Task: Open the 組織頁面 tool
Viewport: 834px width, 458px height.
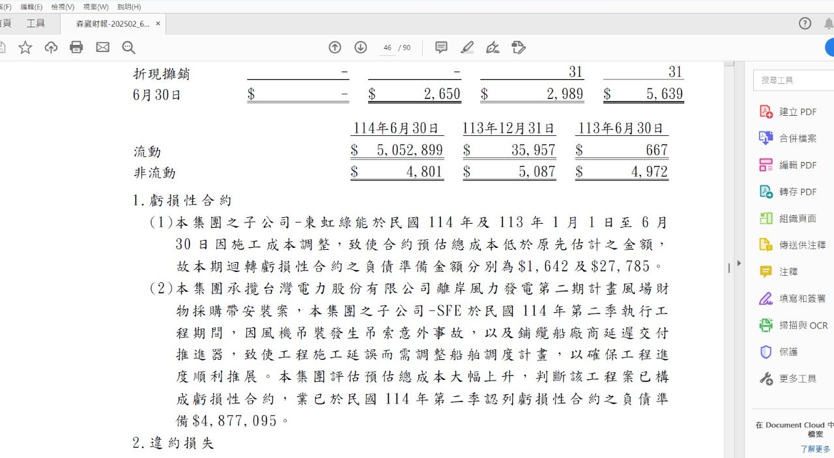Action: pos(789,219)
